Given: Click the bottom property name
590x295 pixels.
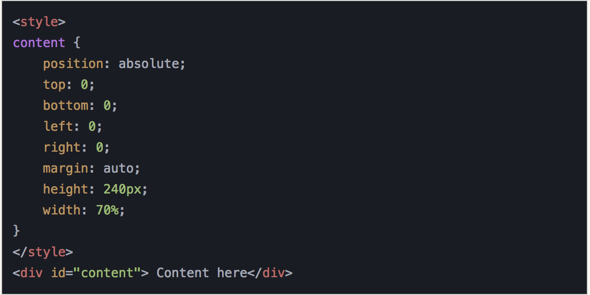Looking at the screenshot, I should pos(65,106).
